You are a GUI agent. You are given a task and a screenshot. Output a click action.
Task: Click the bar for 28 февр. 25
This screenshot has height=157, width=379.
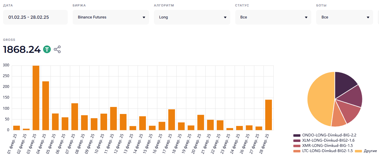coord(268,115)
